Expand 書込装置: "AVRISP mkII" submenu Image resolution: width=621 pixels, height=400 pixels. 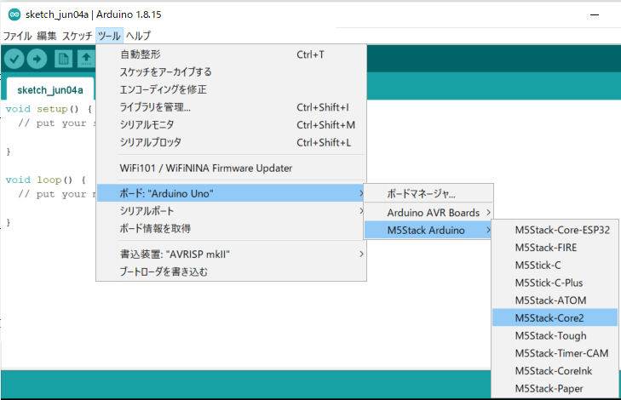[232, 254]
